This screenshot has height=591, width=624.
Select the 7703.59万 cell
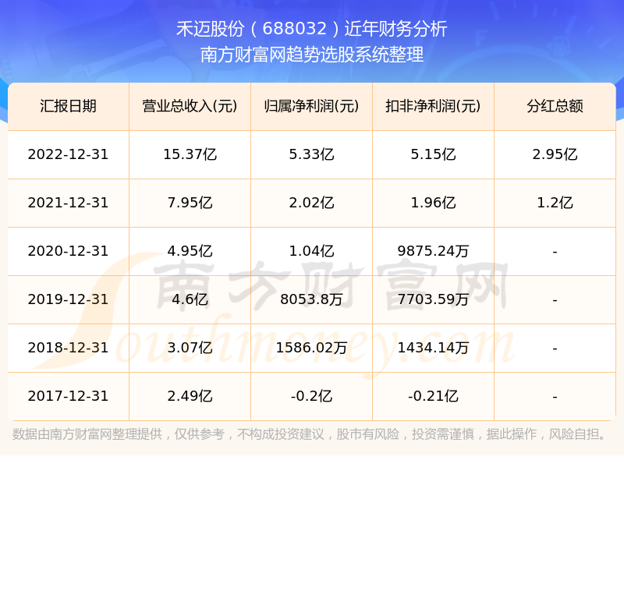[x=433, y=299]
